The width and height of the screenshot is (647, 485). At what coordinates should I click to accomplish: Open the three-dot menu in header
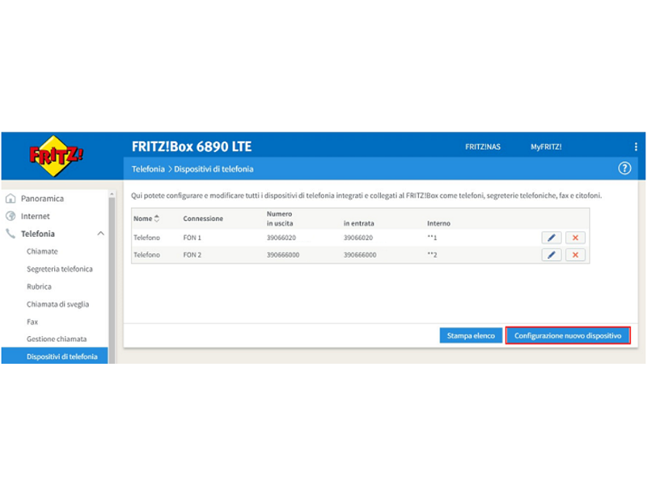click(x=636, y=147)
